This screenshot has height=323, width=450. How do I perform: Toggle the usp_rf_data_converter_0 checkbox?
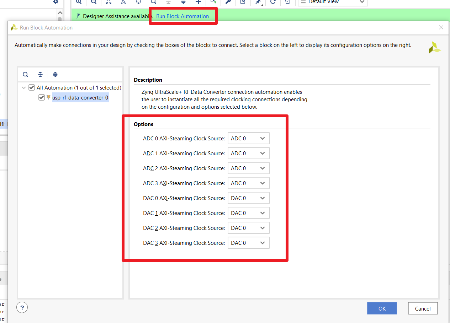click(42, 97)
